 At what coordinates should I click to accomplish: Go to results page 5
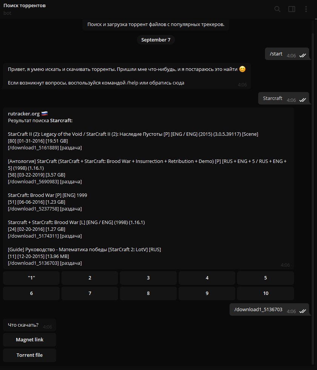(265, 278)
